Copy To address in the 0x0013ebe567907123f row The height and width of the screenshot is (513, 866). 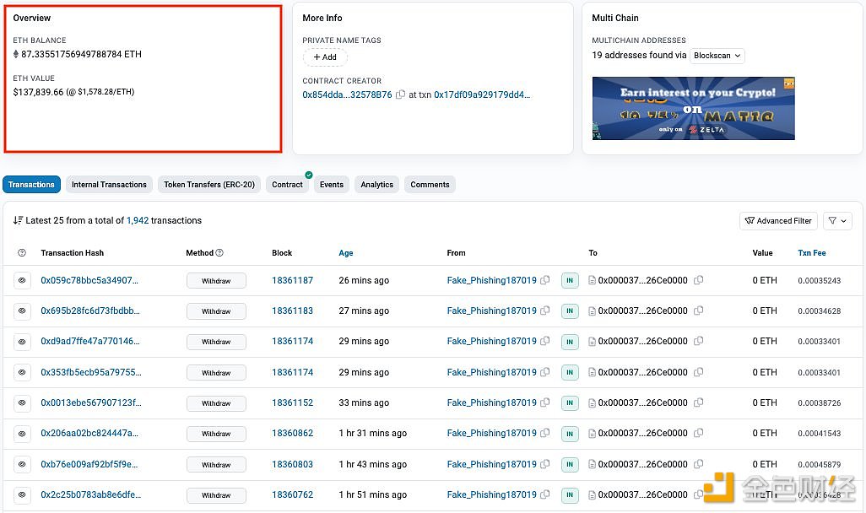(698, 402)
